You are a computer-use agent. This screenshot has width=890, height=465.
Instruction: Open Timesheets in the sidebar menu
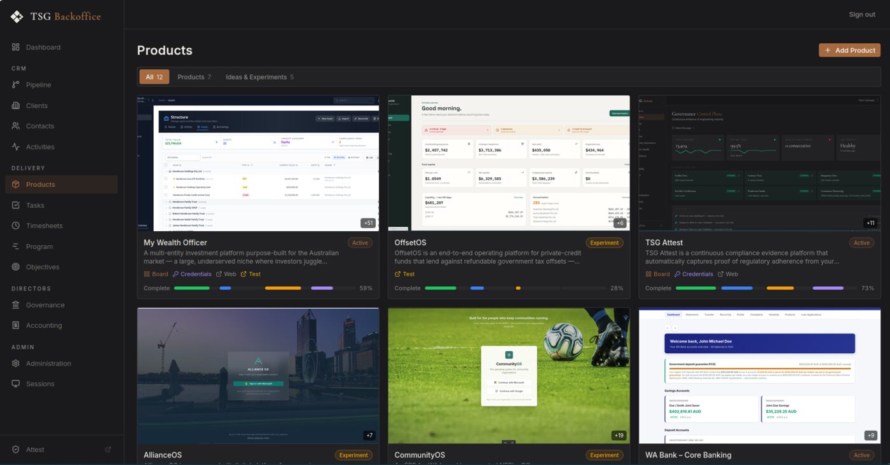coord(62,226)
